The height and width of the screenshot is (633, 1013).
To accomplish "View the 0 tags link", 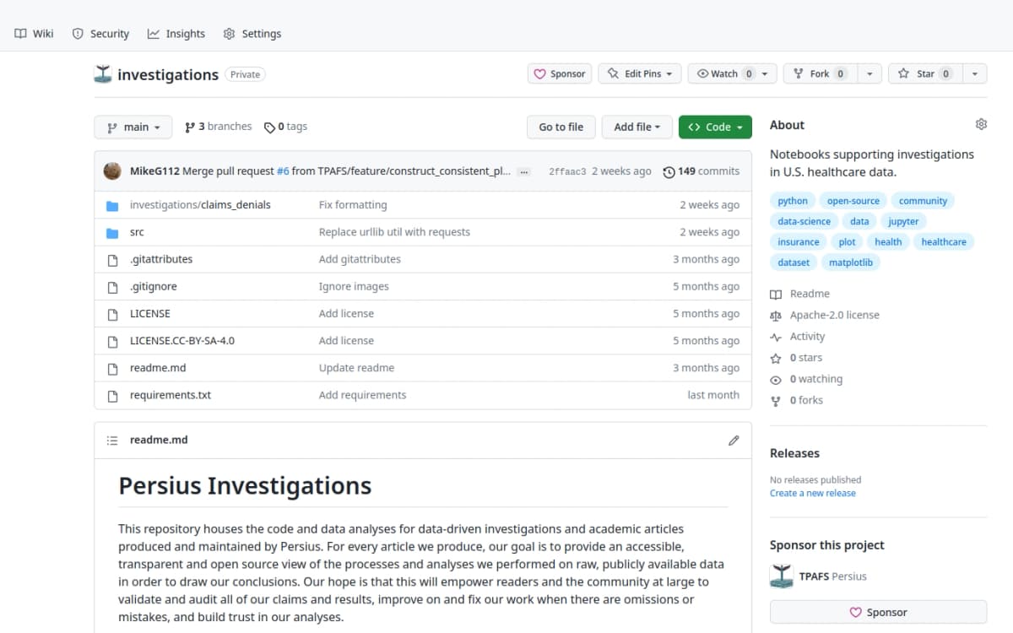I will pyautogui.click(x=285, y=127).
